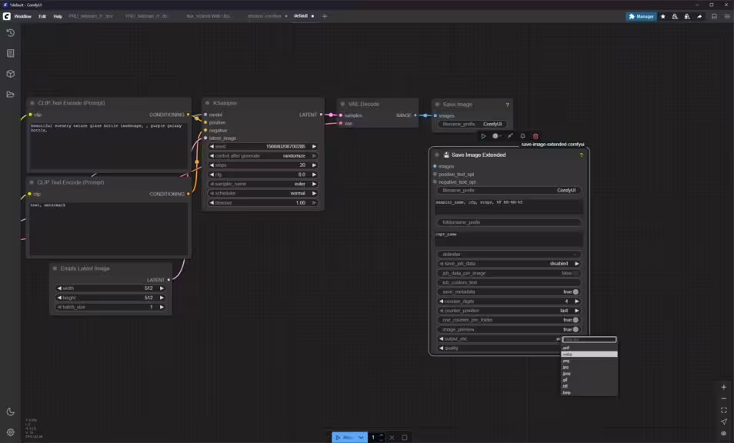Image resolution: width=734 pixels, height=443 pixels.
Task: Toggle image_preview switch
Action: coord(576,329)
